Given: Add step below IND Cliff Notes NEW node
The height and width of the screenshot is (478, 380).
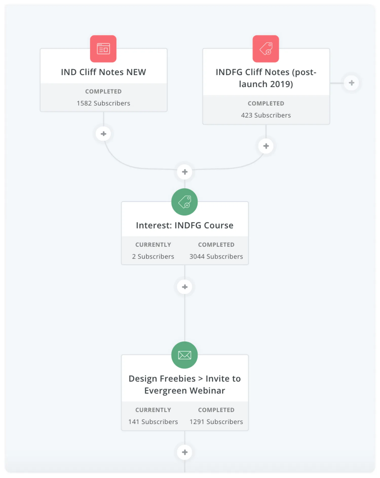Looking at the screenshot, I should click(103, 134).
